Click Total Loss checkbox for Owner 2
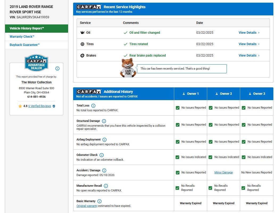 pos(211,108)
